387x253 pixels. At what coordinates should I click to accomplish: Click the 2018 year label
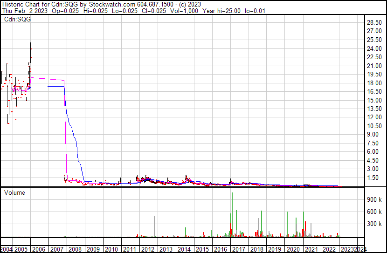(x=257, y=249)
